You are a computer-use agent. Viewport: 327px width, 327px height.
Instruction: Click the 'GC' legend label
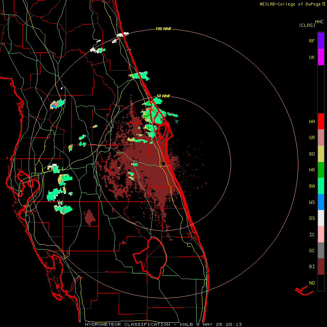pos(312,251)
